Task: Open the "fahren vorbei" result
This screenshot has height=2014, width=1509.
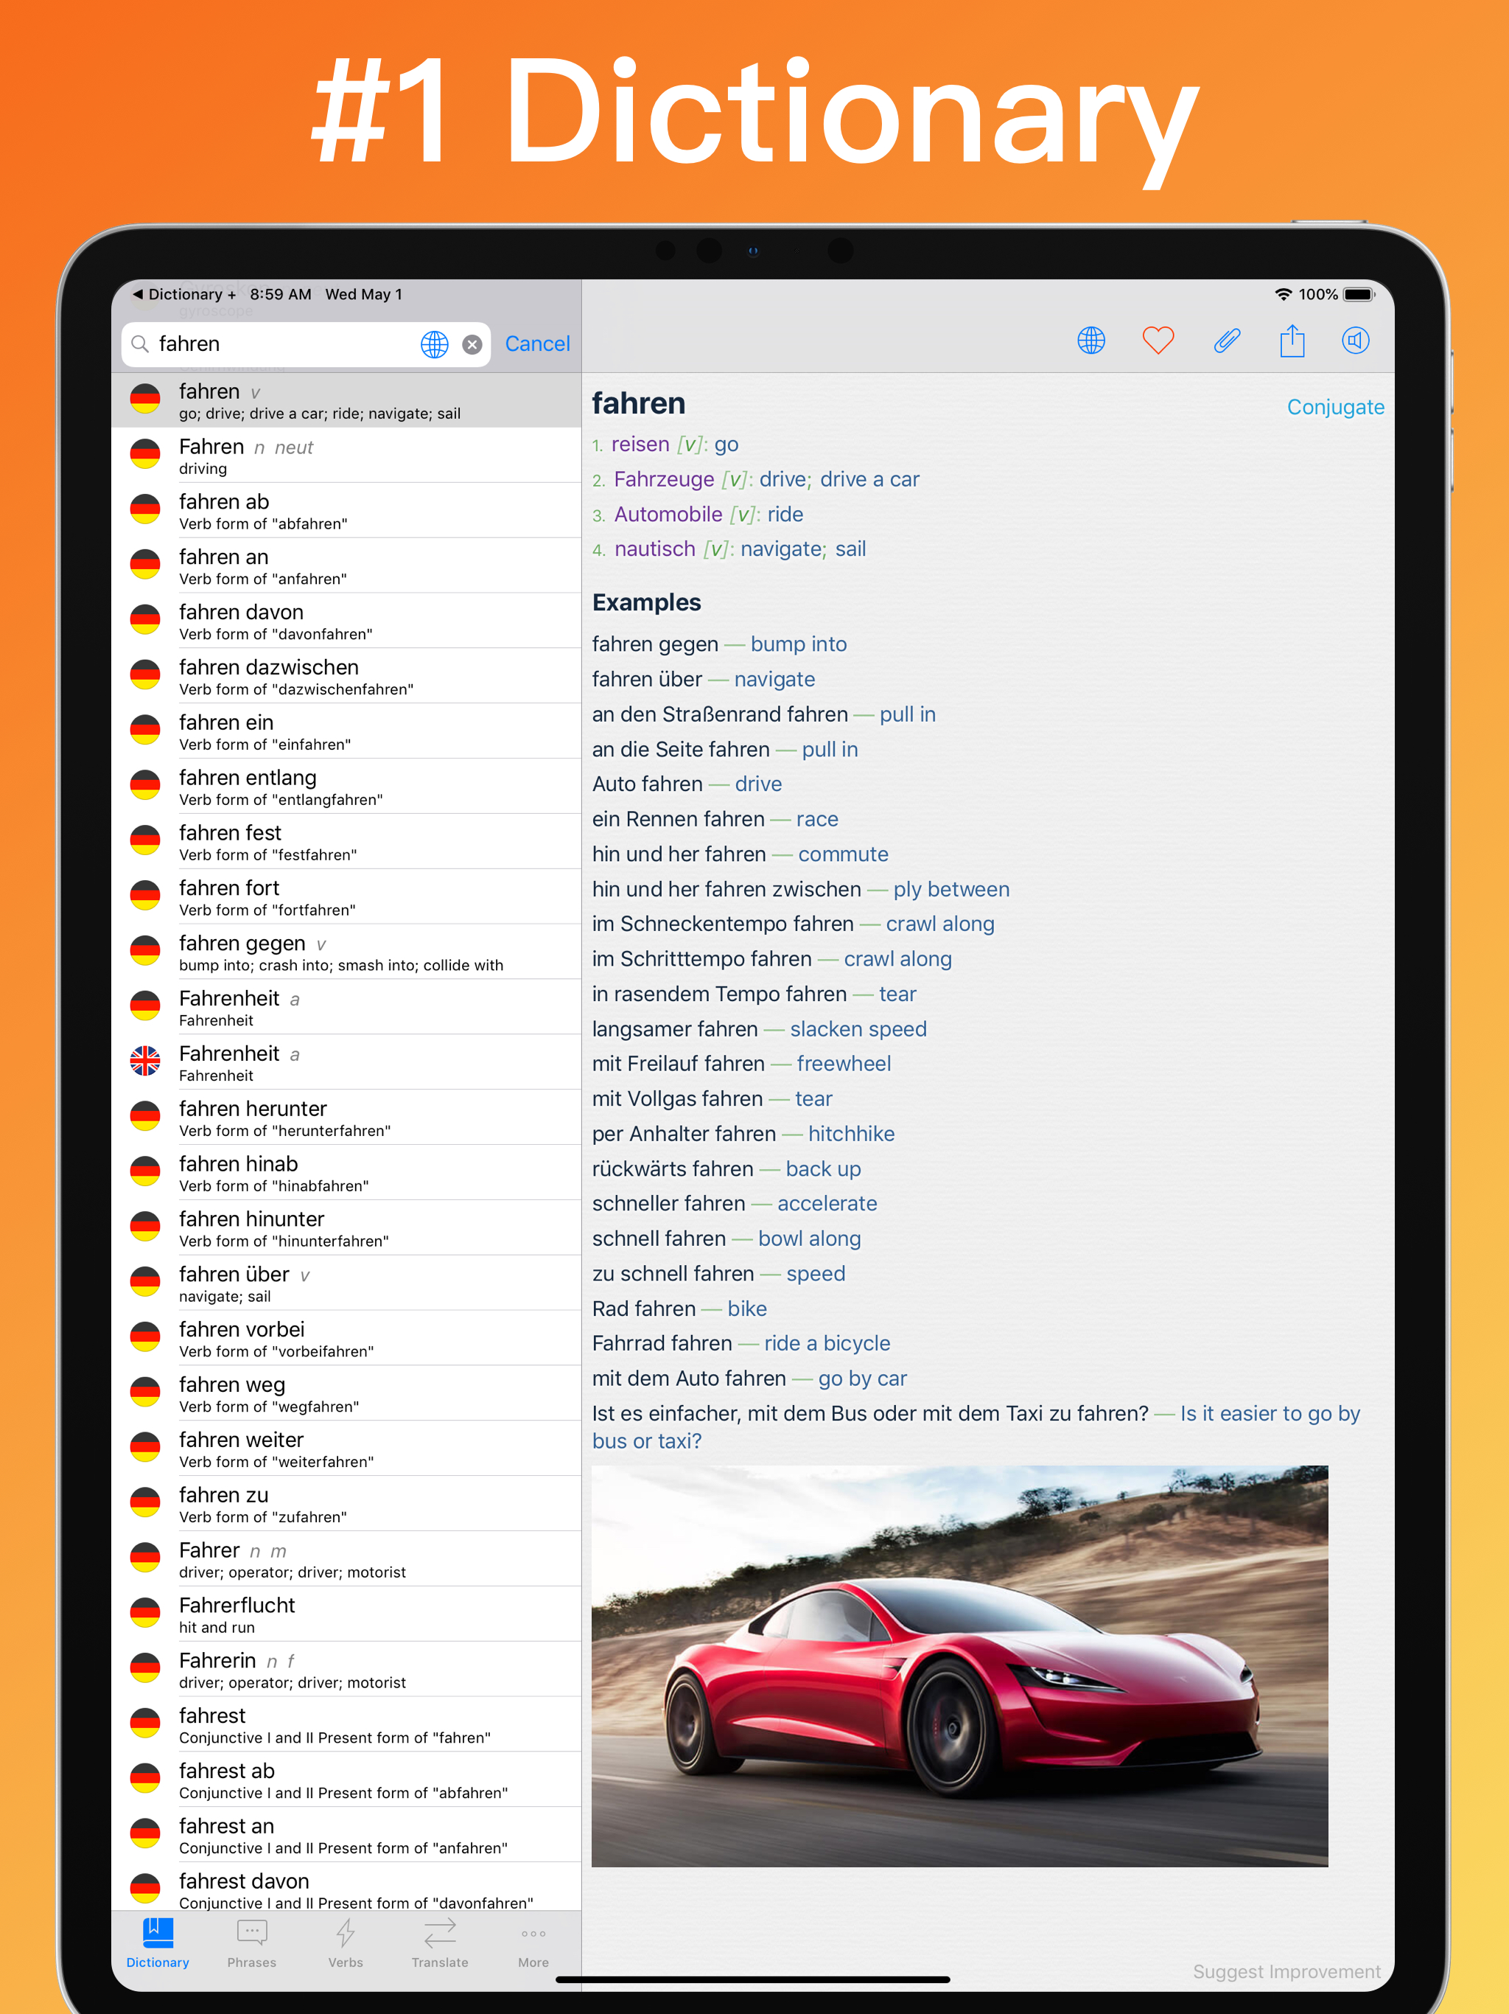Action: click(x=346, y=1337)
